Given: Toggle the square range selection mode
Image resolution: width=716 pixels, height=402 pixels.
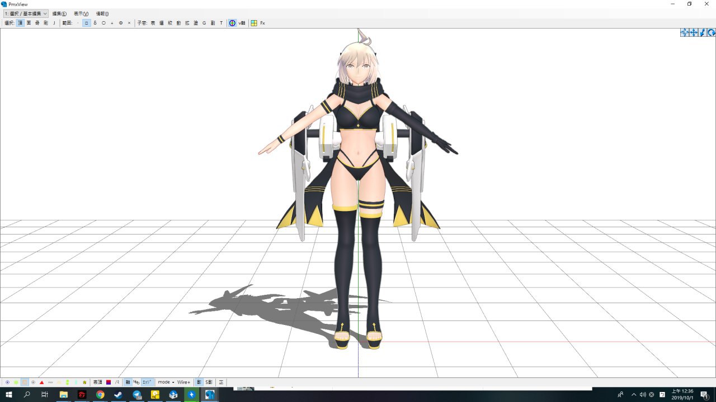Looking at the screenshot, I should tap(86, 23).
